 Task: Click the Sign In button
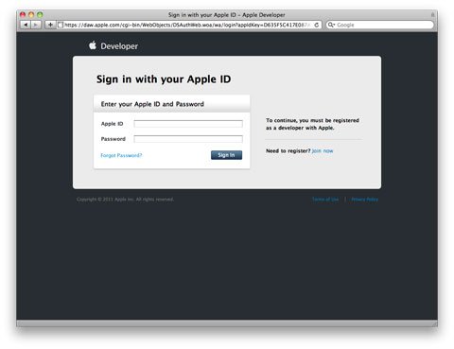point(226,155)
